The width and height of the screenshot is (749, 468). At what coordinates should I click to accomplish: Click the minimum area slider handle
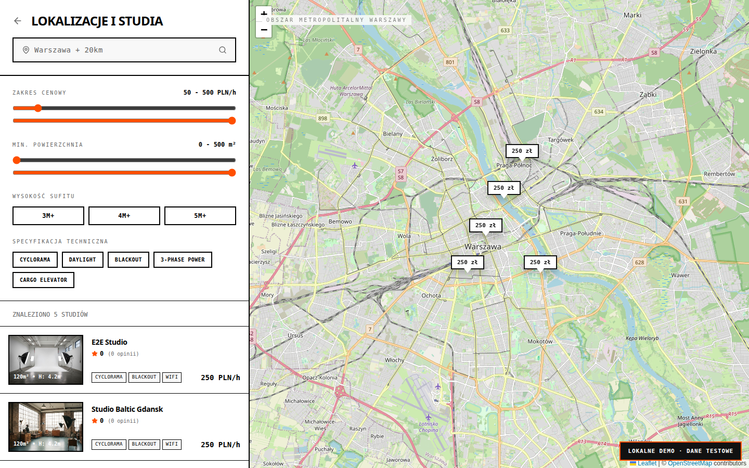tap(17, 160)
